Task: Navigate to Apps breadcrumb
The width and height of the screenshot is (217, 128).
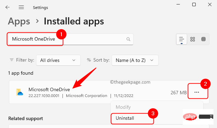Action: click(19, 21)
